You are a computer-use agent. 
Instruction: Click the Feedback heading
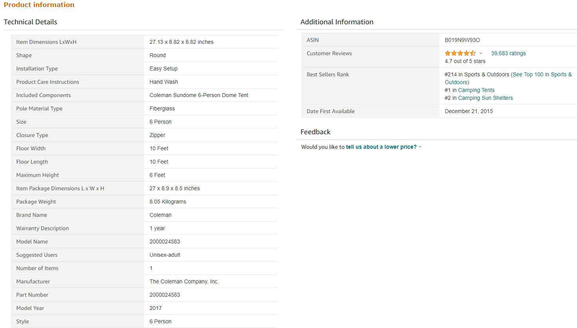pyautogui.click(x=315, y=132)
